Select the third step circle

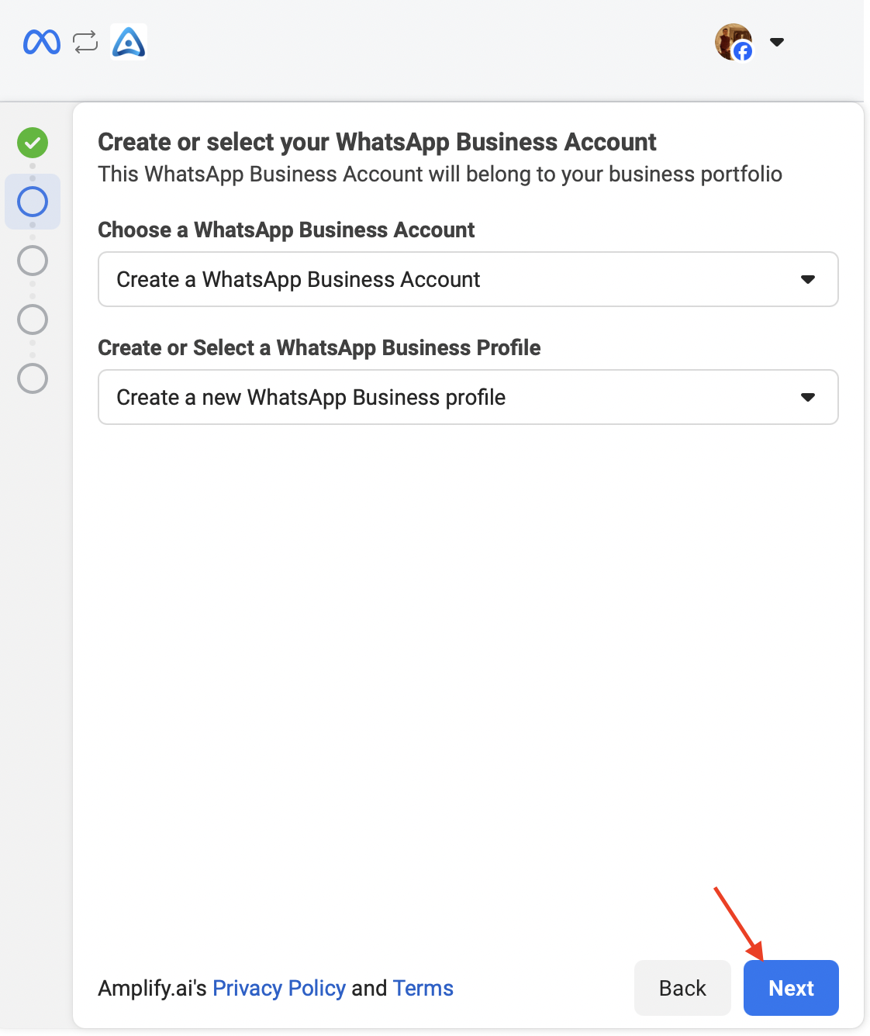pyautogui.click(x=33, y=261)
